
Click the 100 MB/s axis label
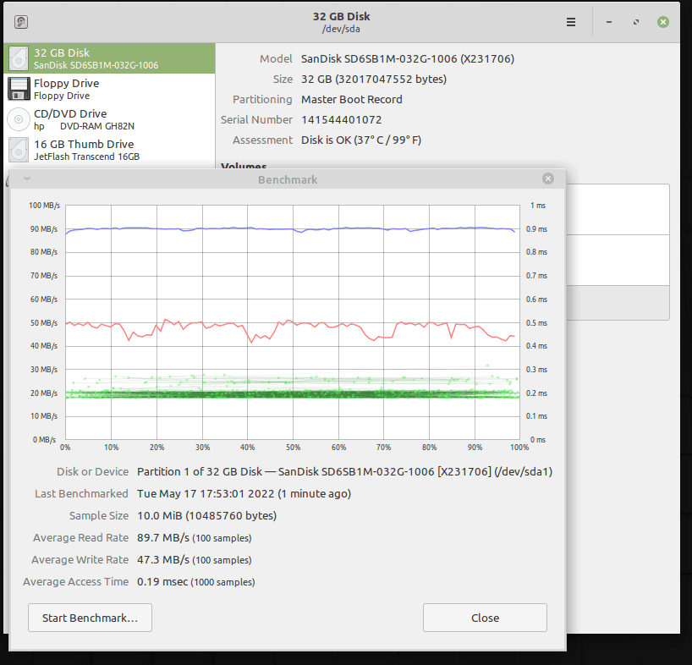[x=44, y=206]
